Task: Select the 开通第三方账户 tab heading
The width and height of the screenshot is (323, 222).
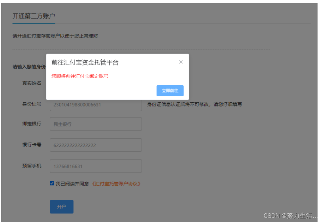Action: 34,16
